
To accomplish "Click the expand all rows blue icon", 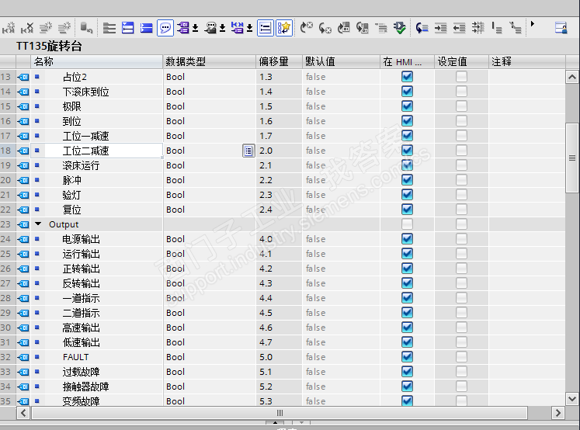I will coord(128,28).
